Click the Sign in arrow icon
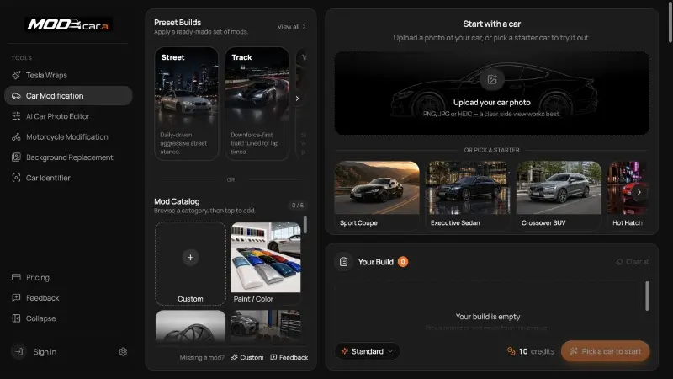The height and width of the screenshot is (379, 673). (19, 351)
